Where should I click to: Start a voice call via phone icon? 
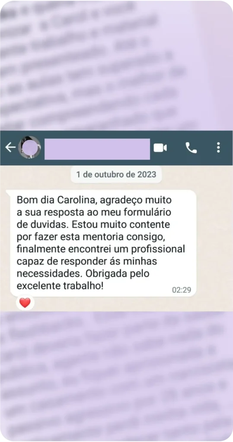pos(191,148)
